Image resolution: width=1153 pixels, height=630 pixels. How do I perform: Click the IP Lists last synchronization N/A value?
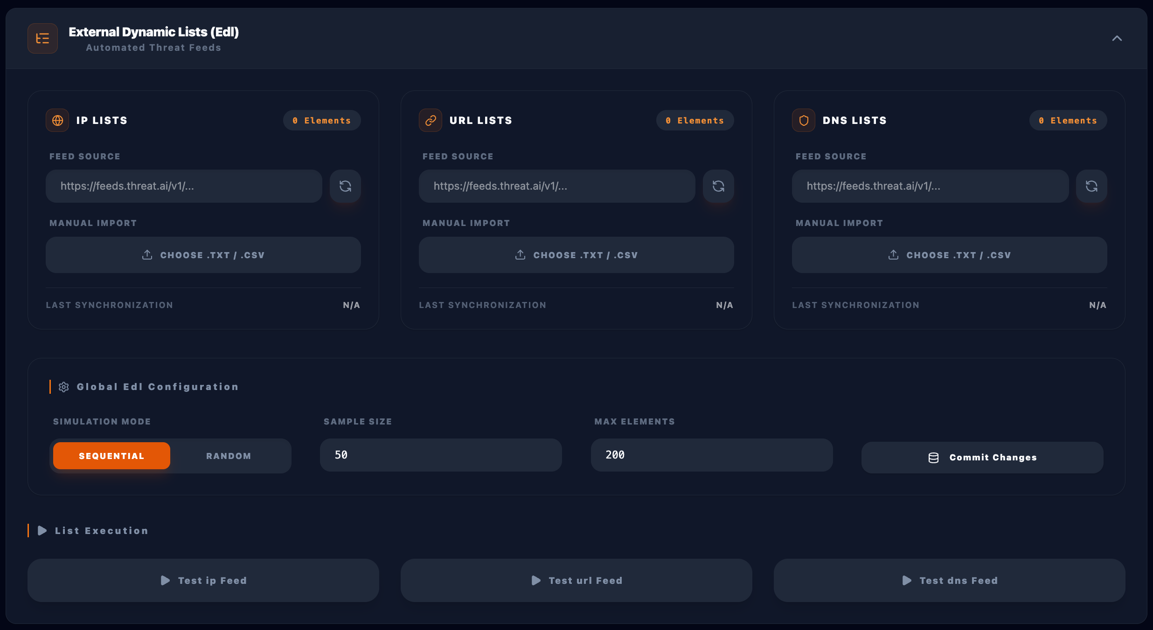pyautogui.click(x=351, y=305)
